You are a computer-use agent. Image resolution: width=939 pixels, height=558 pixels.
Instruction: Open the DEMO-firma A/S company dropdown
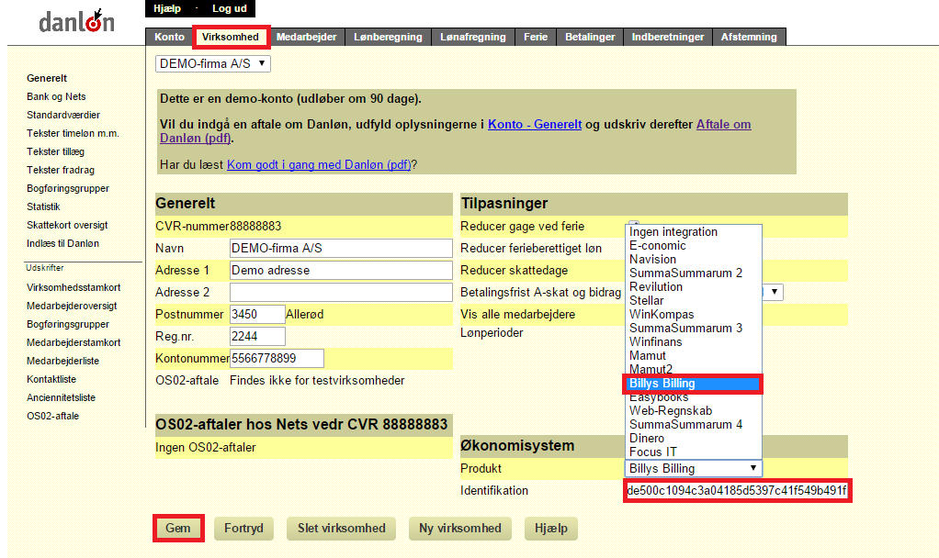[x=212, y=63]
